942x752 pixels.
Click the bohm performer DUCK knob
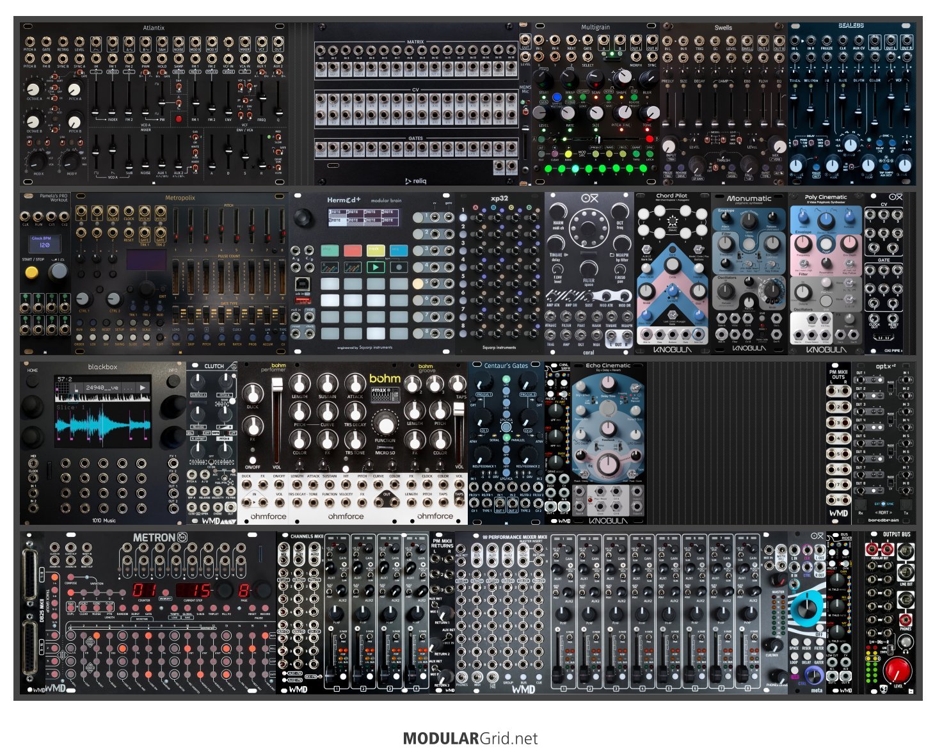[x=253, y=393]
